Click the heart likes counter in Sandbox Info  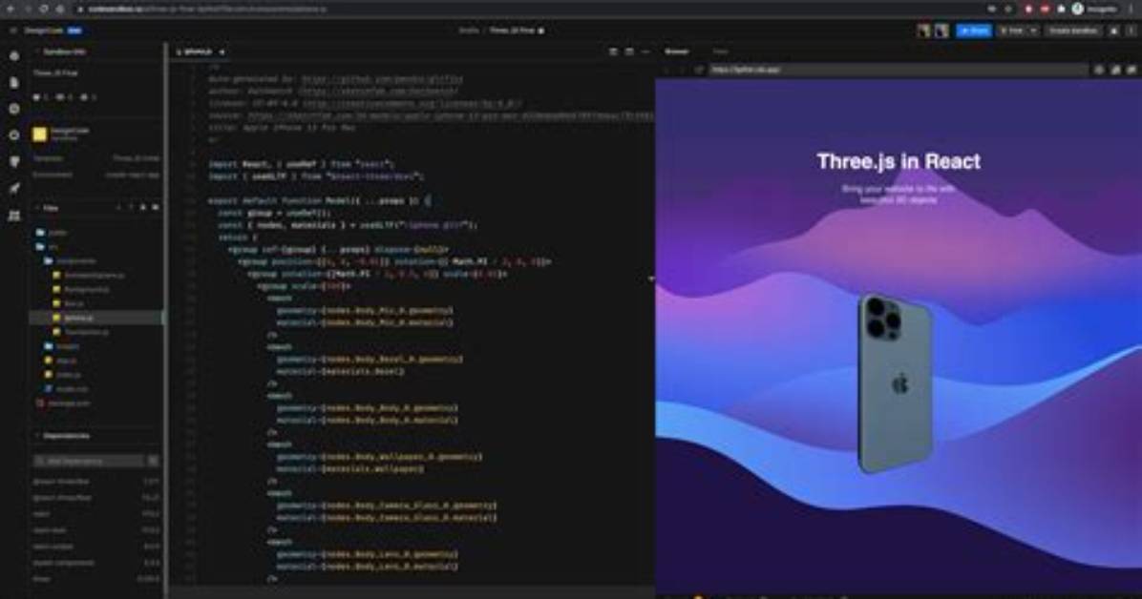[40, 96]
